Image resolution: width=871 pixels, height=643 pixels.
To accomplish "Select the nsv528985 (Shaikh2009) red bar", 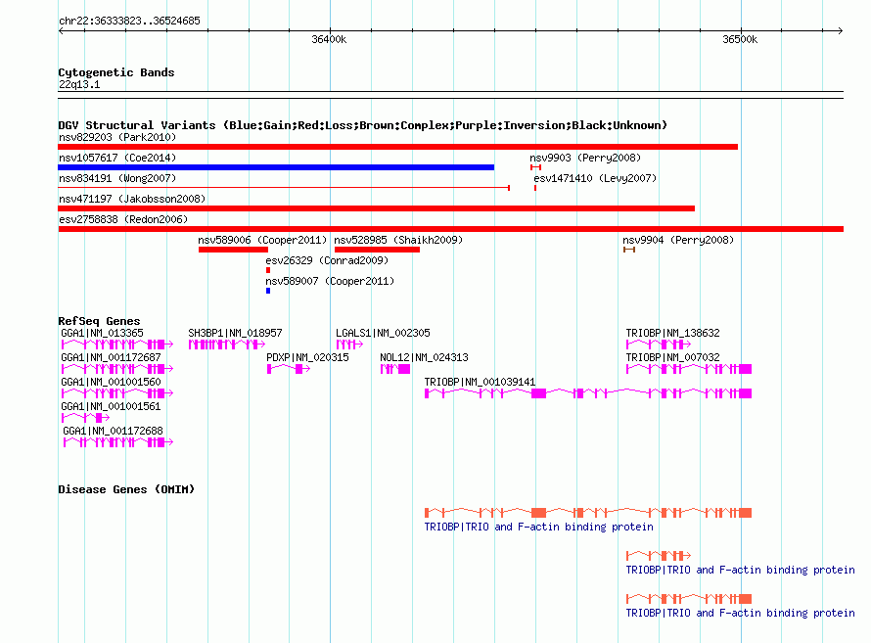I will point(377,250).
